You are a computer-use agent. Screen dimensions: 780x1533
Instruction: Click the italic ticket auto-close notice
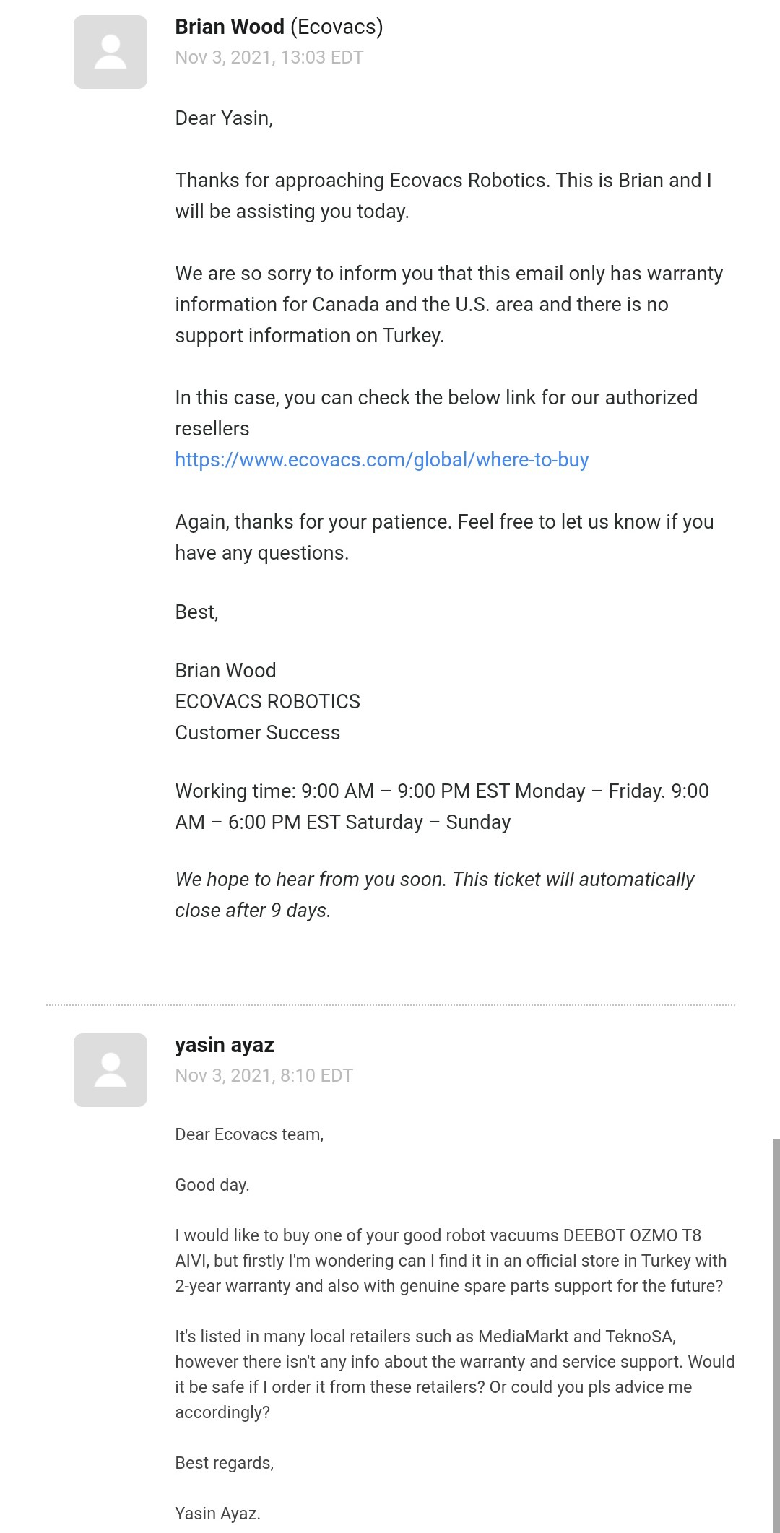pyautogui.click(x=435, y=895)
